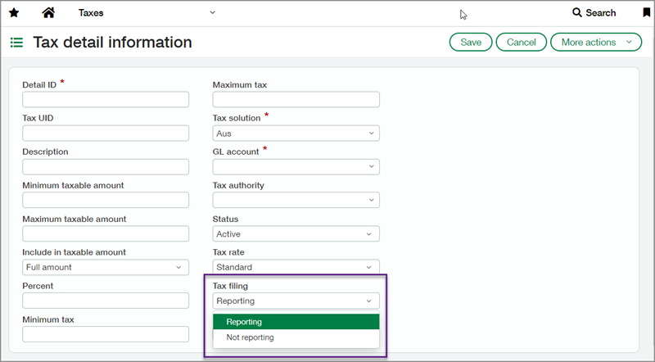This screenshot has height=362, width=655.
Task: Open Include in taxable amount dropdown
Action: 106,267
